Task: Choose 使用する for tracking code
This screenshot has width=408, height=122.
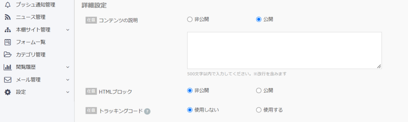Action: (259, 110)
